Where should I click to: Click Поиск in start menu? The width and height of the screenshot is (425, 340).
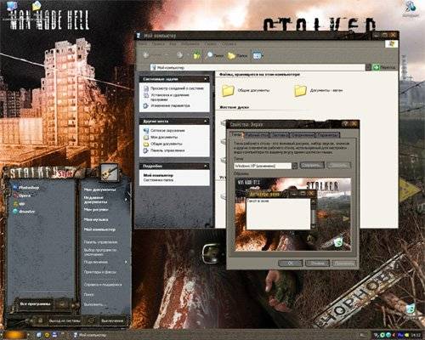point(88,295)
